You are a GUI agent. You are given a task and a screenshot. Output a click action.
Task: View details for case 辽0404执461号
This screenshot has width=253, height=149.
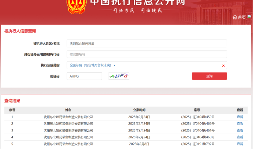[240, 130]
